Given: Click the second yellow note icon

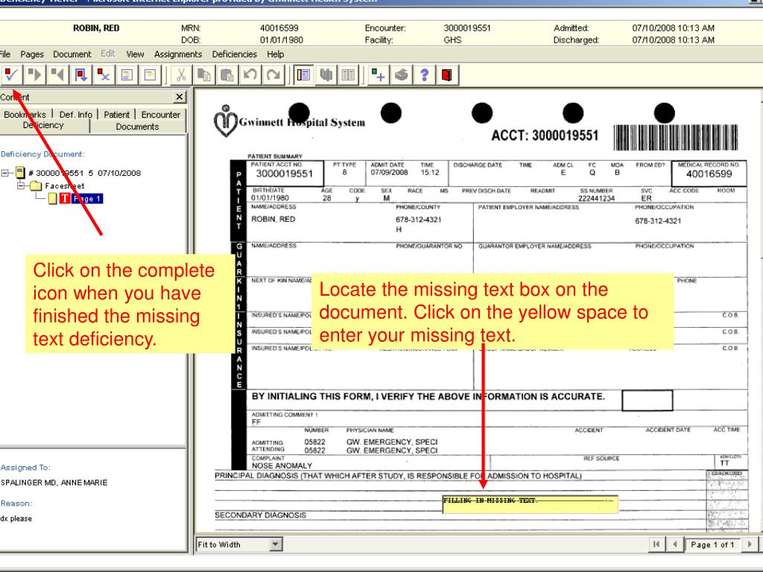Looking at the screenshot, I should [150, 75].
